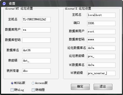Enable the 转相册 checkbox
123x95 pixels.
33,90
